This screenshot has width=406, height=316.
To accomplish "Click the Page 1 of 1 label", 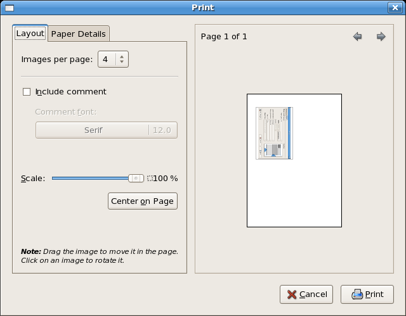I will click(224, 37).
